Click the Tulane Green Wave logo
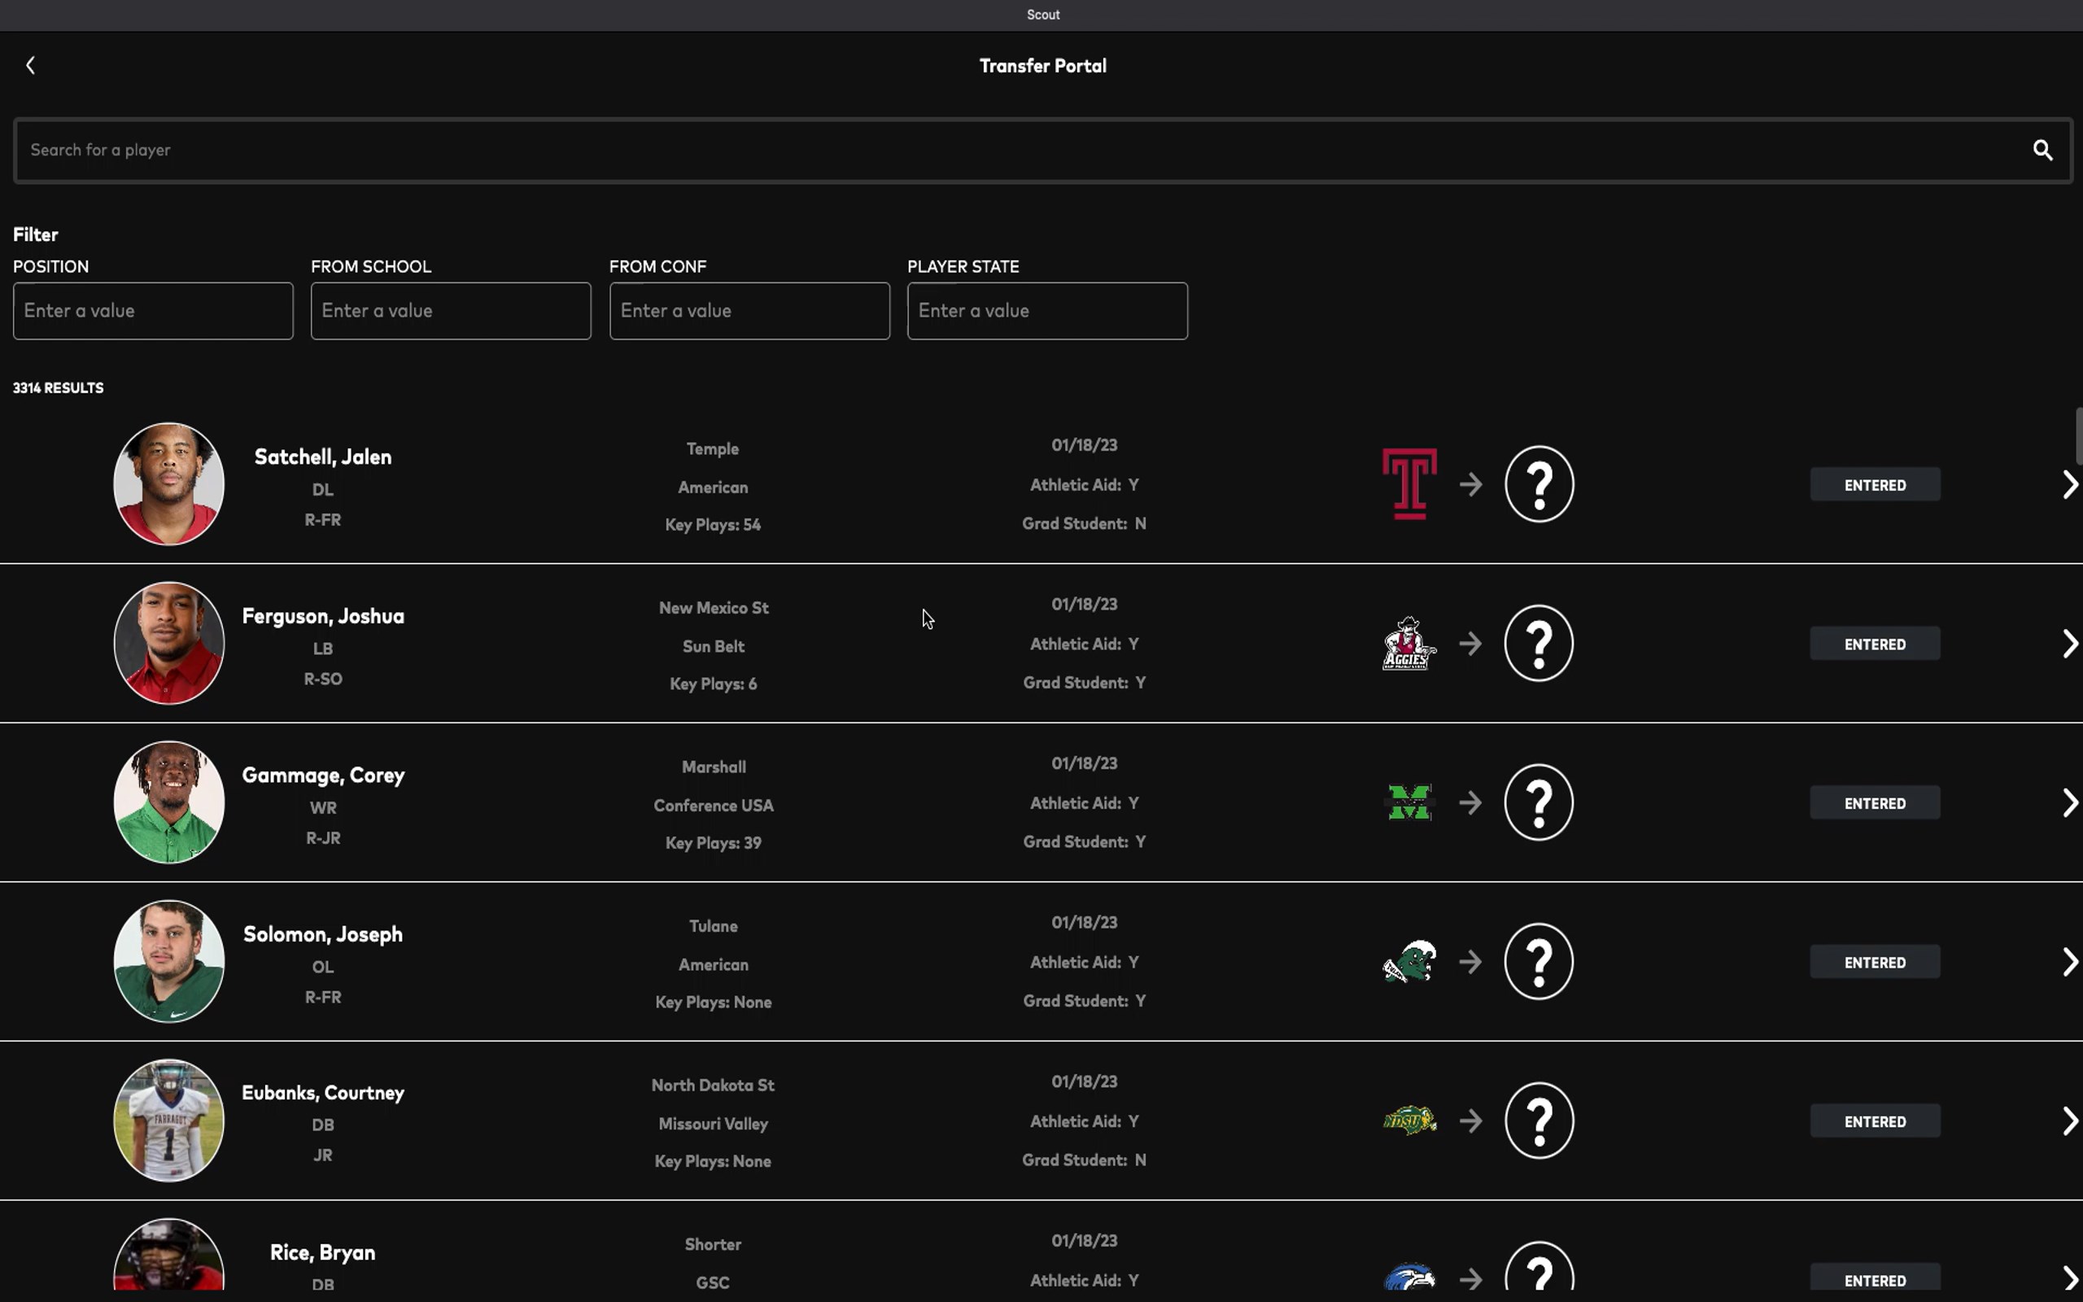Image resolution: width=2083 pixels, height=1302 pixels. [1409, 961]
